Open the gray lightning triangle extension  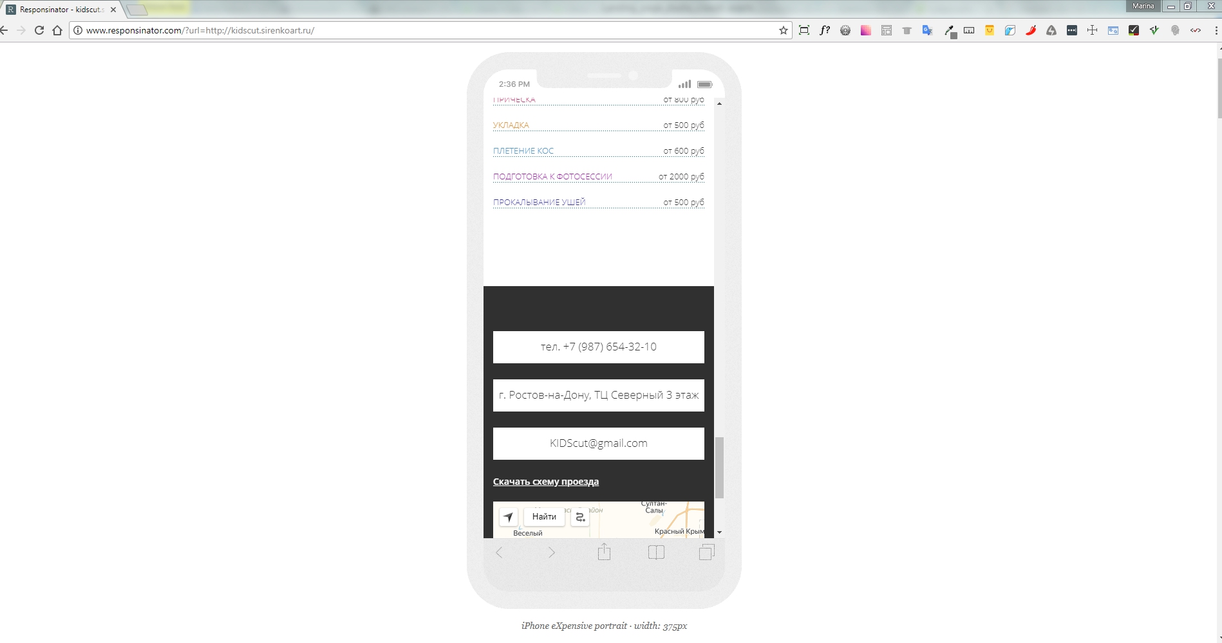1051,30
